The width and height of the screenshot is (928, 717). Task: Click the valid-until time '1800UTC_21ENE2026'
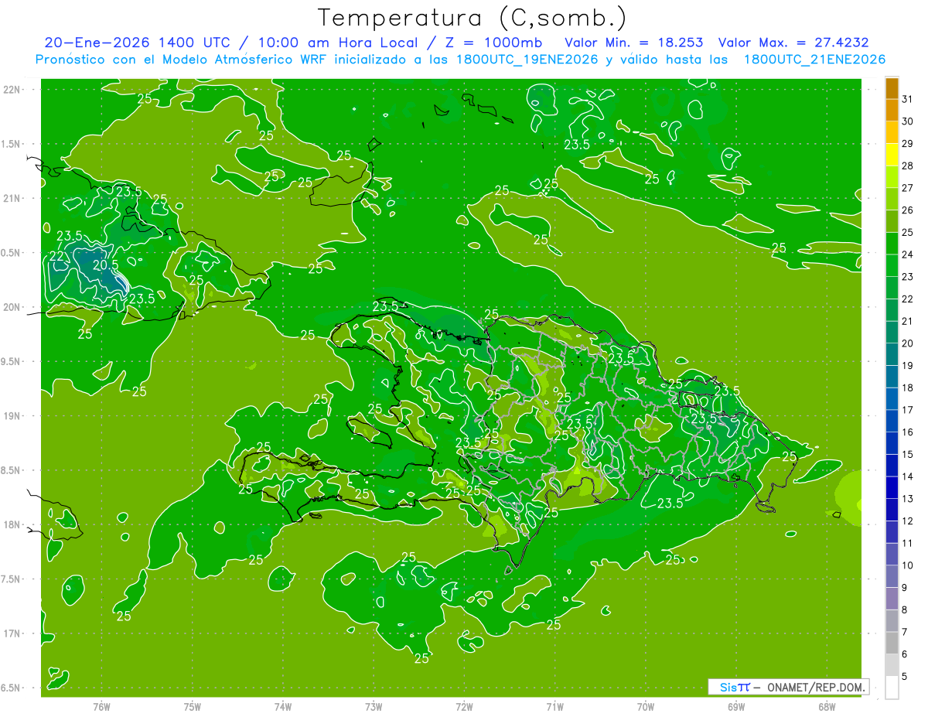click(814, 60)
